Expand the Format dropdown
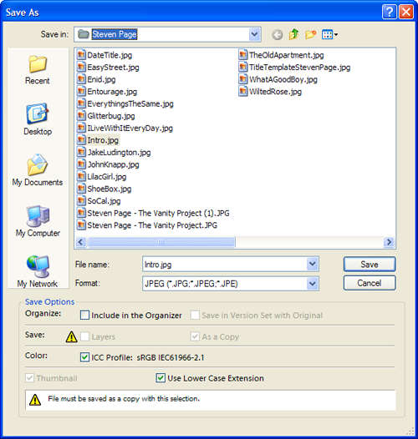 click(312, 284)
